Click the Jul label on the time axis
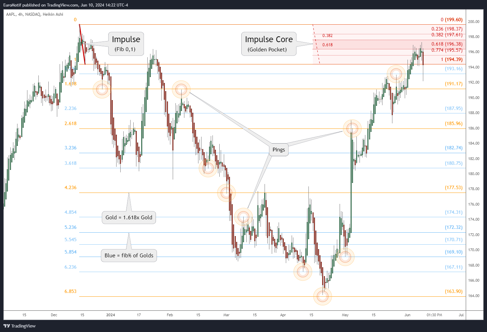 pos(461,315)
